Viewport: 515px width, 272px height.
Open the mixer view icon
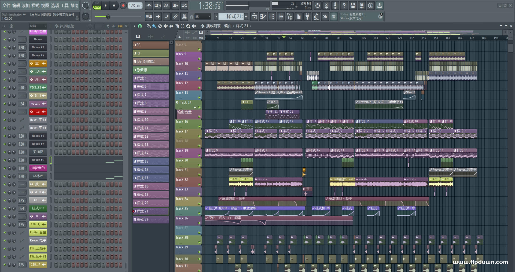[x=281, y=17]
